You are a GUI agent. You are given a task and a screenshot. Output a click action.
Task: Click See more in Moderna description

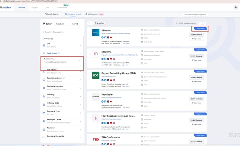(x=126, y=65)
